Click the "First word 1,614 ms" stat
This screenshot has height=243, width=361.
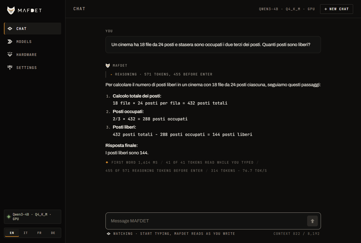click(x=135, y=162)
